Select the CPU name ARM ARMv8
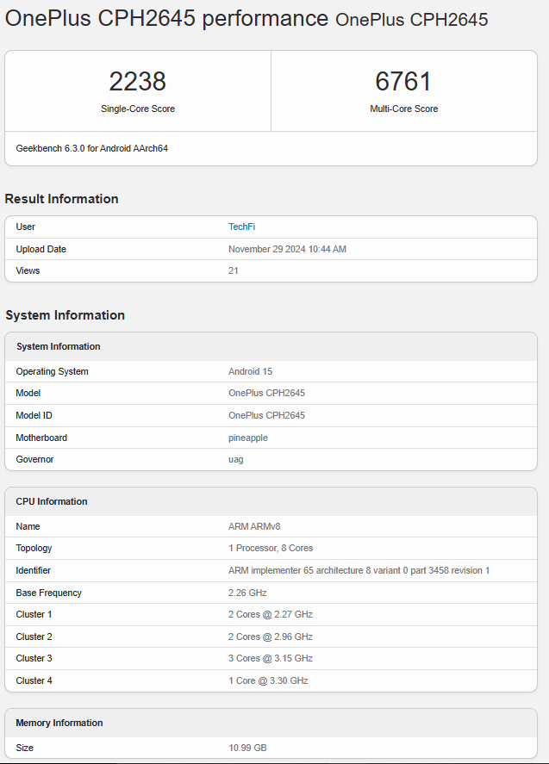The height and width of the screenshot is (764, 549). click(x=254, y=526)
